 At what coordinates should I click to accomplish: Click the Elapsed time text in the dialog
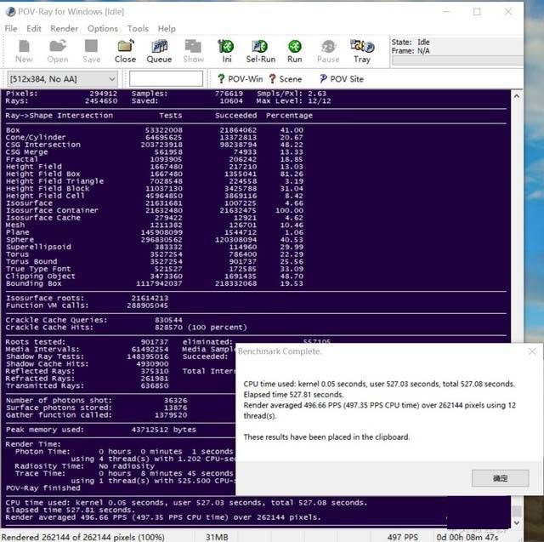(293, 395)
